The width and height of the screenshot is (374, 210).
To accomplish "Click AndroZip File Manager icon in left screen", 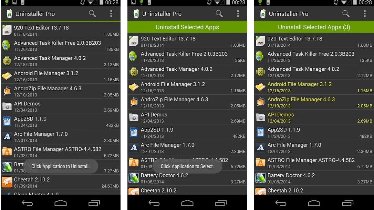I will [7, 91].
